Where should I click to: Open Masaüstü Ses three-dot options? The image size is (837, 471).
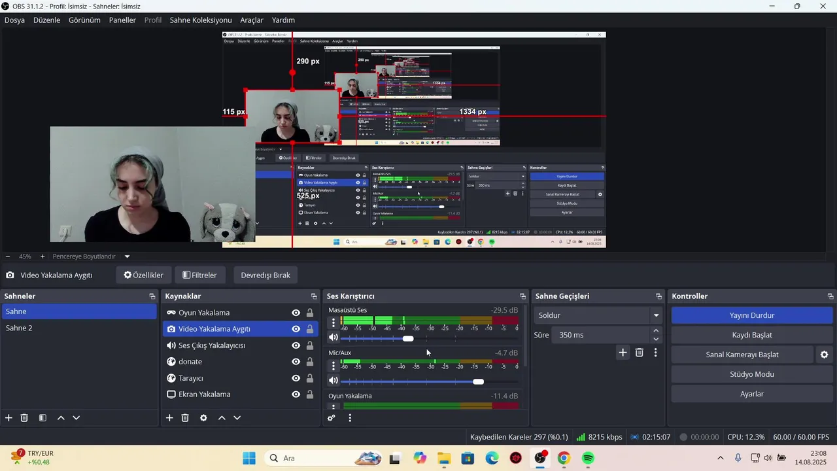tap(333, 323)
